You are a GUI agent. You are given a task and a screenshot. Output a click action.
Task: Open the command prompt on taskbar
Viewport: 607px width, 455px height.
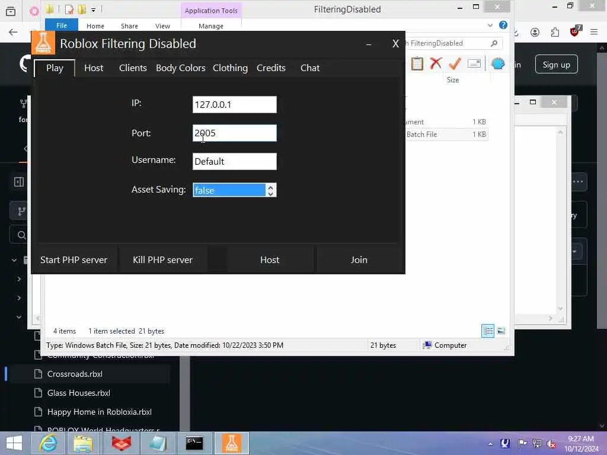point(194,443)
